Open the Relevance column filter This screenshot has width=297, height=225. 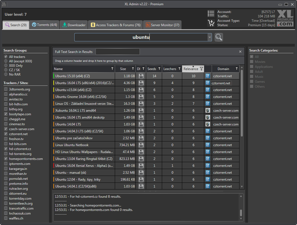pos(201,69)
